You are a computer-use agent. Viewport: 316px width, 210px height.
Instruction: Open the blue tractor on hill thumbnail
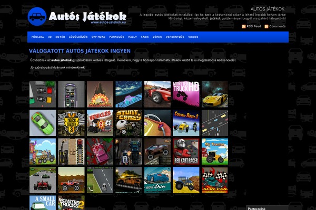click(186, 180)
